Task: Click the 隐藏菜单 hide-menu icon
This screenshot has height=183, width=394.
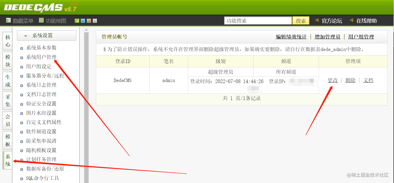Action: click(x=8, y=20)
